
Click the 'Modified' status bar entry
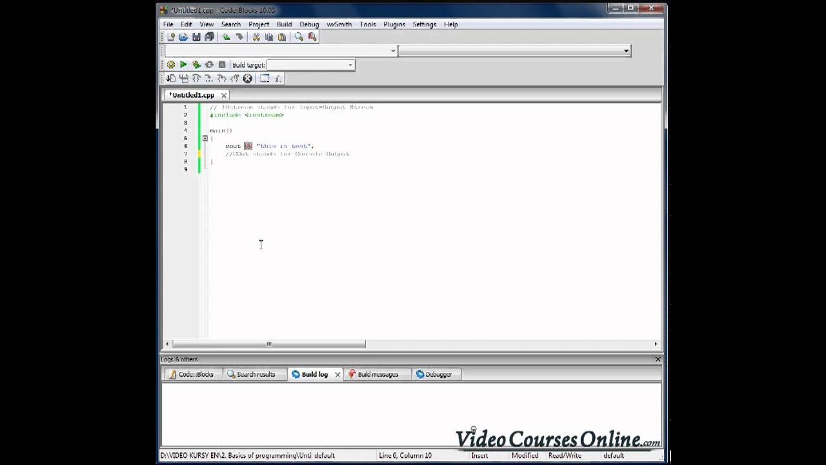pos(525,455)
